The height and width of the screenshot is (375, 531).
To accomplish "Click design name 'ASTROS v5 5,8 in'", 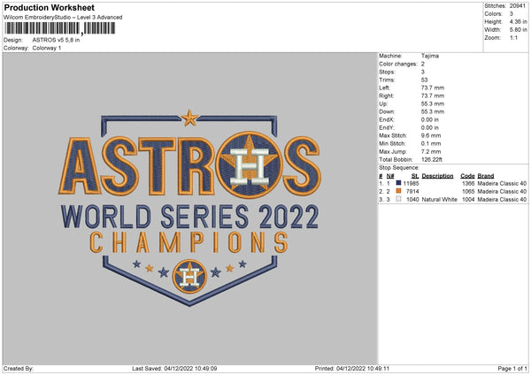I will (56, 40).
